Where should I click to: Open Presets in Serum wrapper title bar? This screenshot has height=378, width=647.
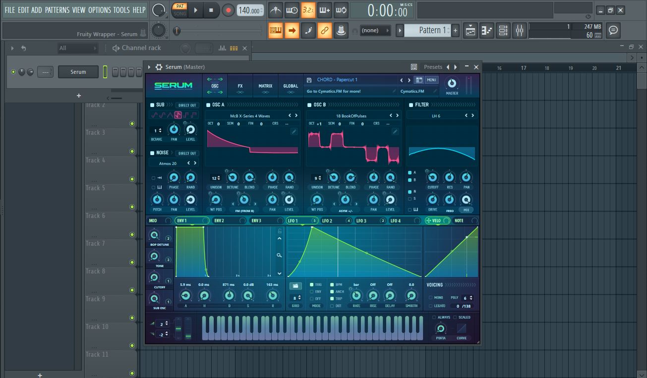tap(433, 67)
